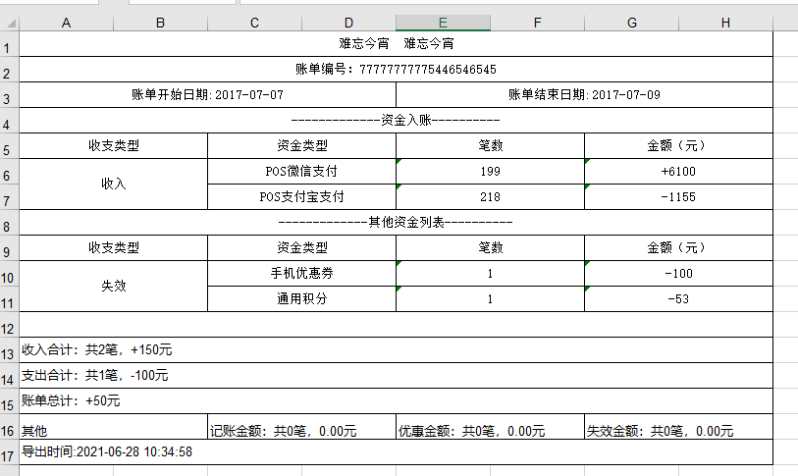Viewport: 798px width, 476px height.
Task: Click 收支类型 header in row 5
Action: (114, 145)
